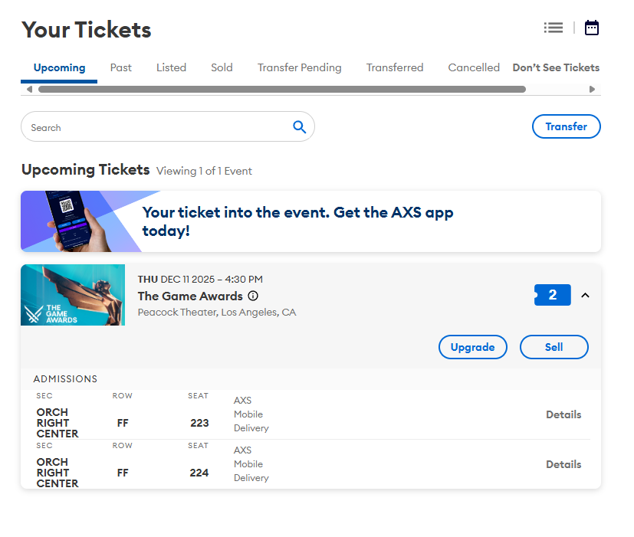Screen dimensions: 634x537
Task: Click AXS Mobile Delivery for seat 224
Action: [x=251, y=464]
